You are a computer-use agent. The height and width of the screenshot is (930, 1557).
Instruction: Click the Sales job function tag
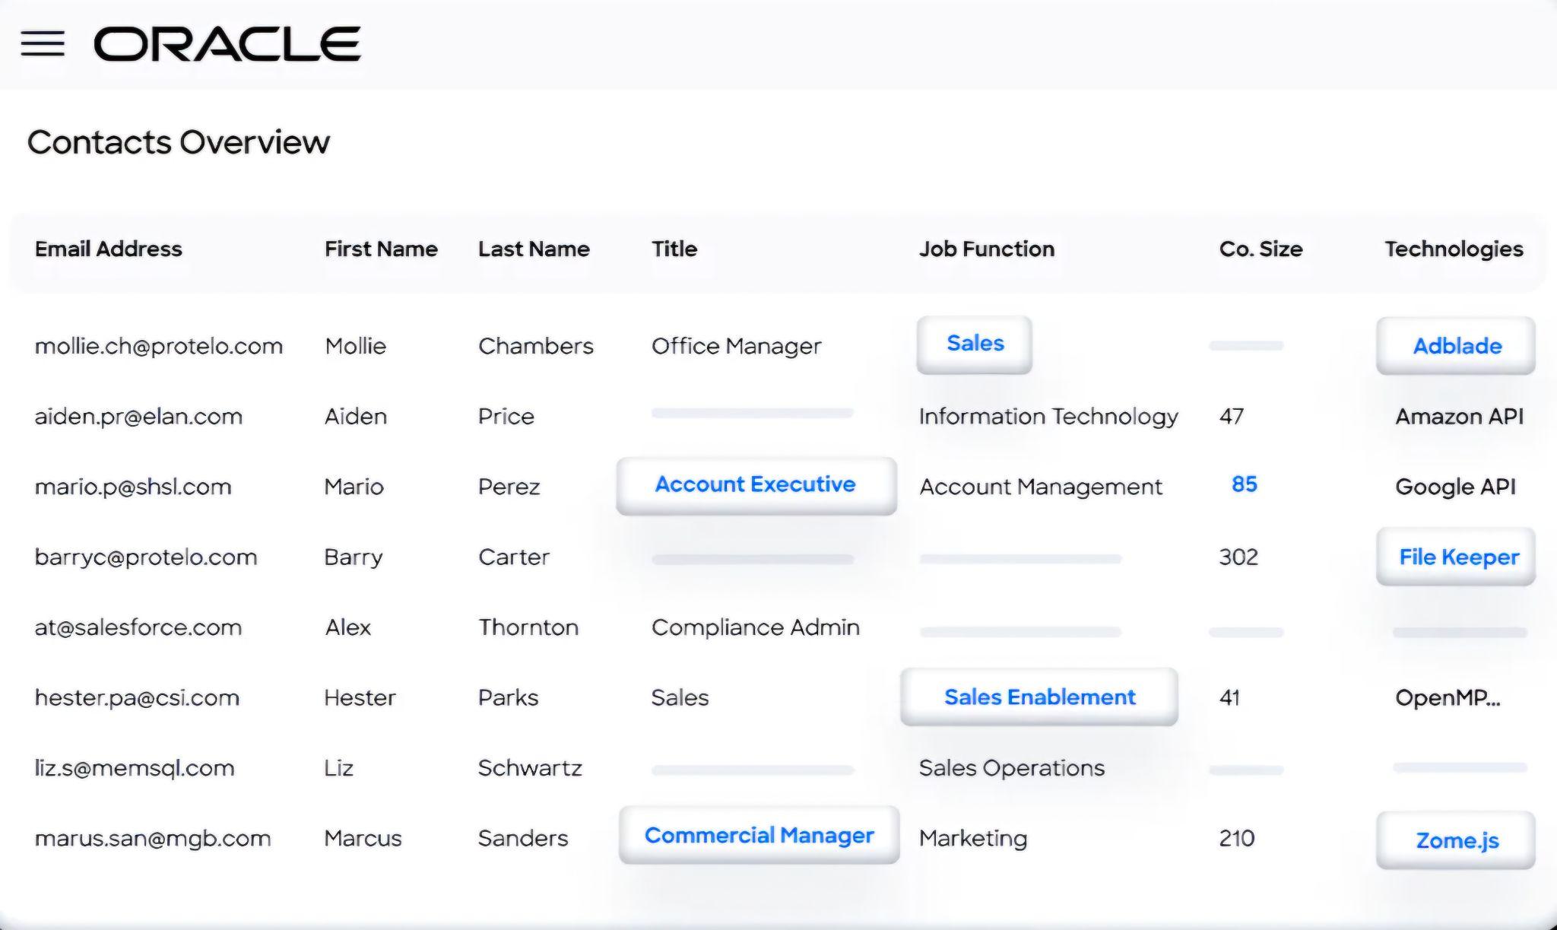(x=975, y=344)
